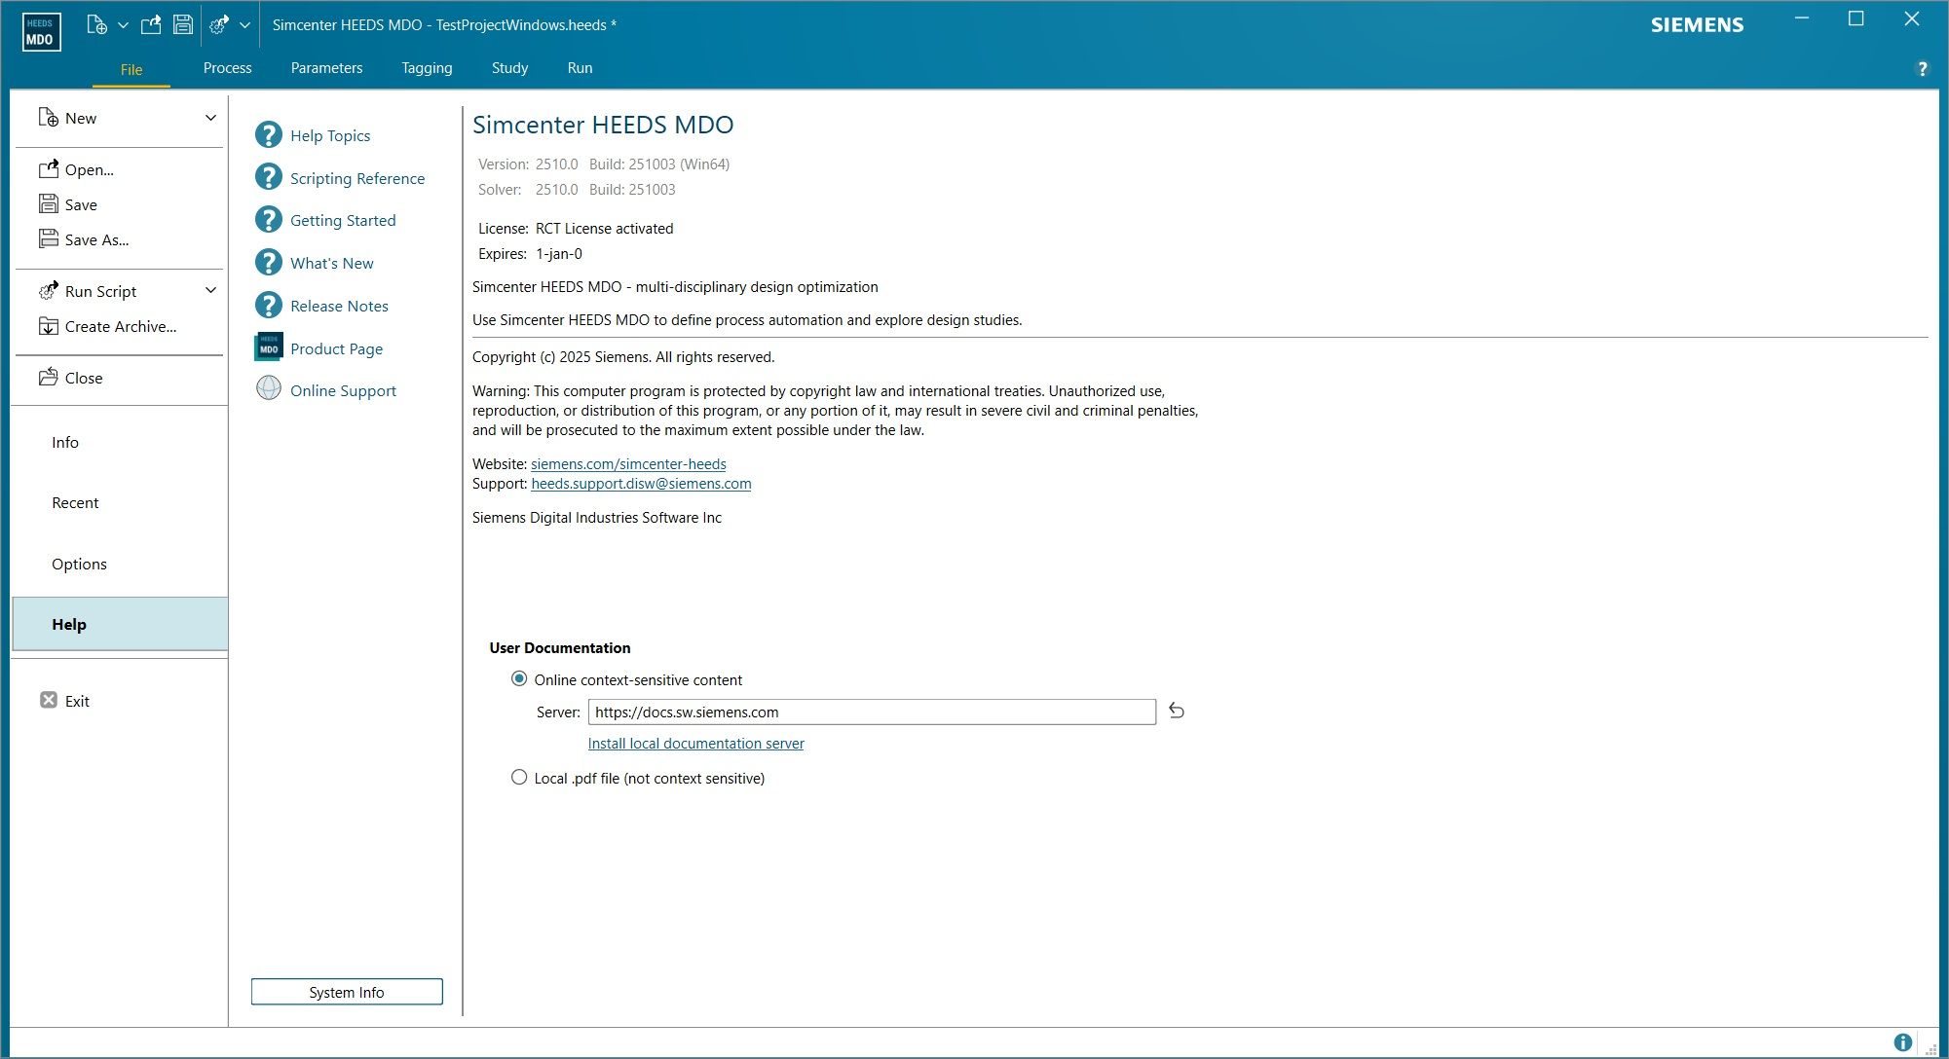Click the documentation Server URL field
The width and height of the screenshot is (1949, 1059).
(872, 712)
